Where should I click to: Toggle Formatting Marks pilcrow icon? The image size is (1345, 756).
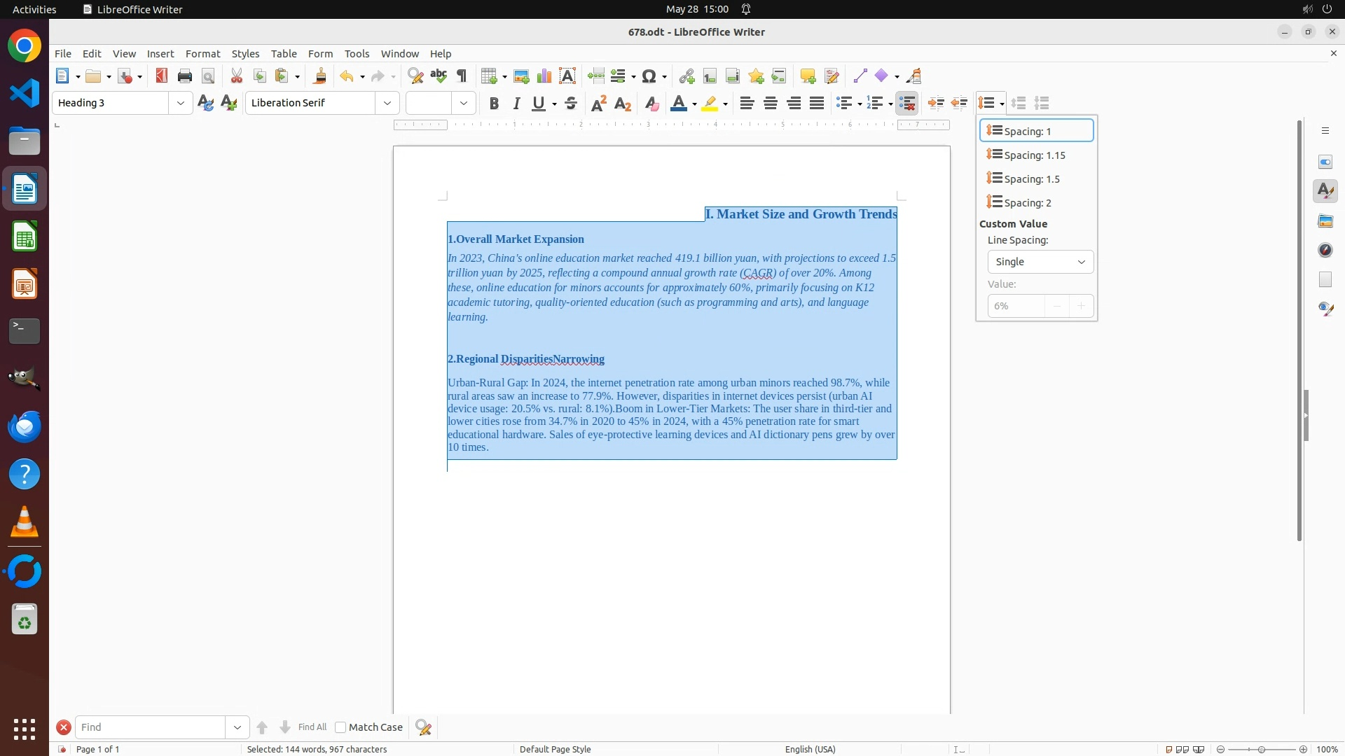click(462, 76)
